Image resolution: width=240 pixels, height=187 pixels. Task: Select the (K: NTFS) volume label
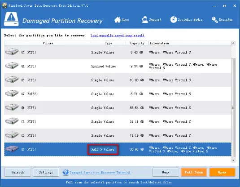(29, 149)
